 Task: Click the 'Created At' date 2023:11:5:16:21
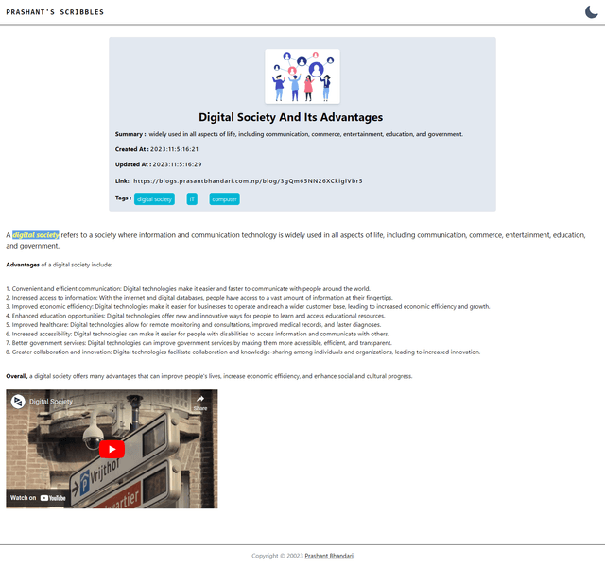pyautogui.click(x=174, y=149)
